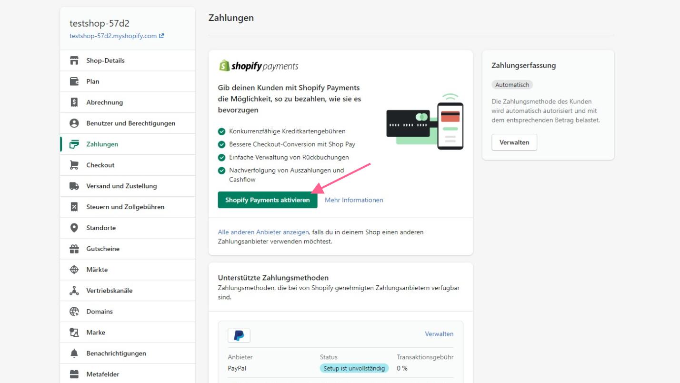This screenshot has width=680, height=383.
Task: Click checkmark beside Konkurrenzfähige Kreditkartengebühren
Action: 221,131
